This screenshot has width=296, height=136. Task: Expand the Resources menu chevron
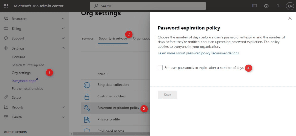[x=63, y=19]
